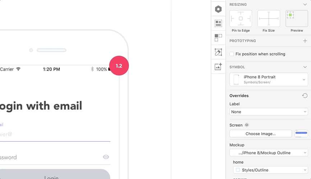
Task: Click the Choose Image... button
Action: pyautogui.click(x=260, y=134)
